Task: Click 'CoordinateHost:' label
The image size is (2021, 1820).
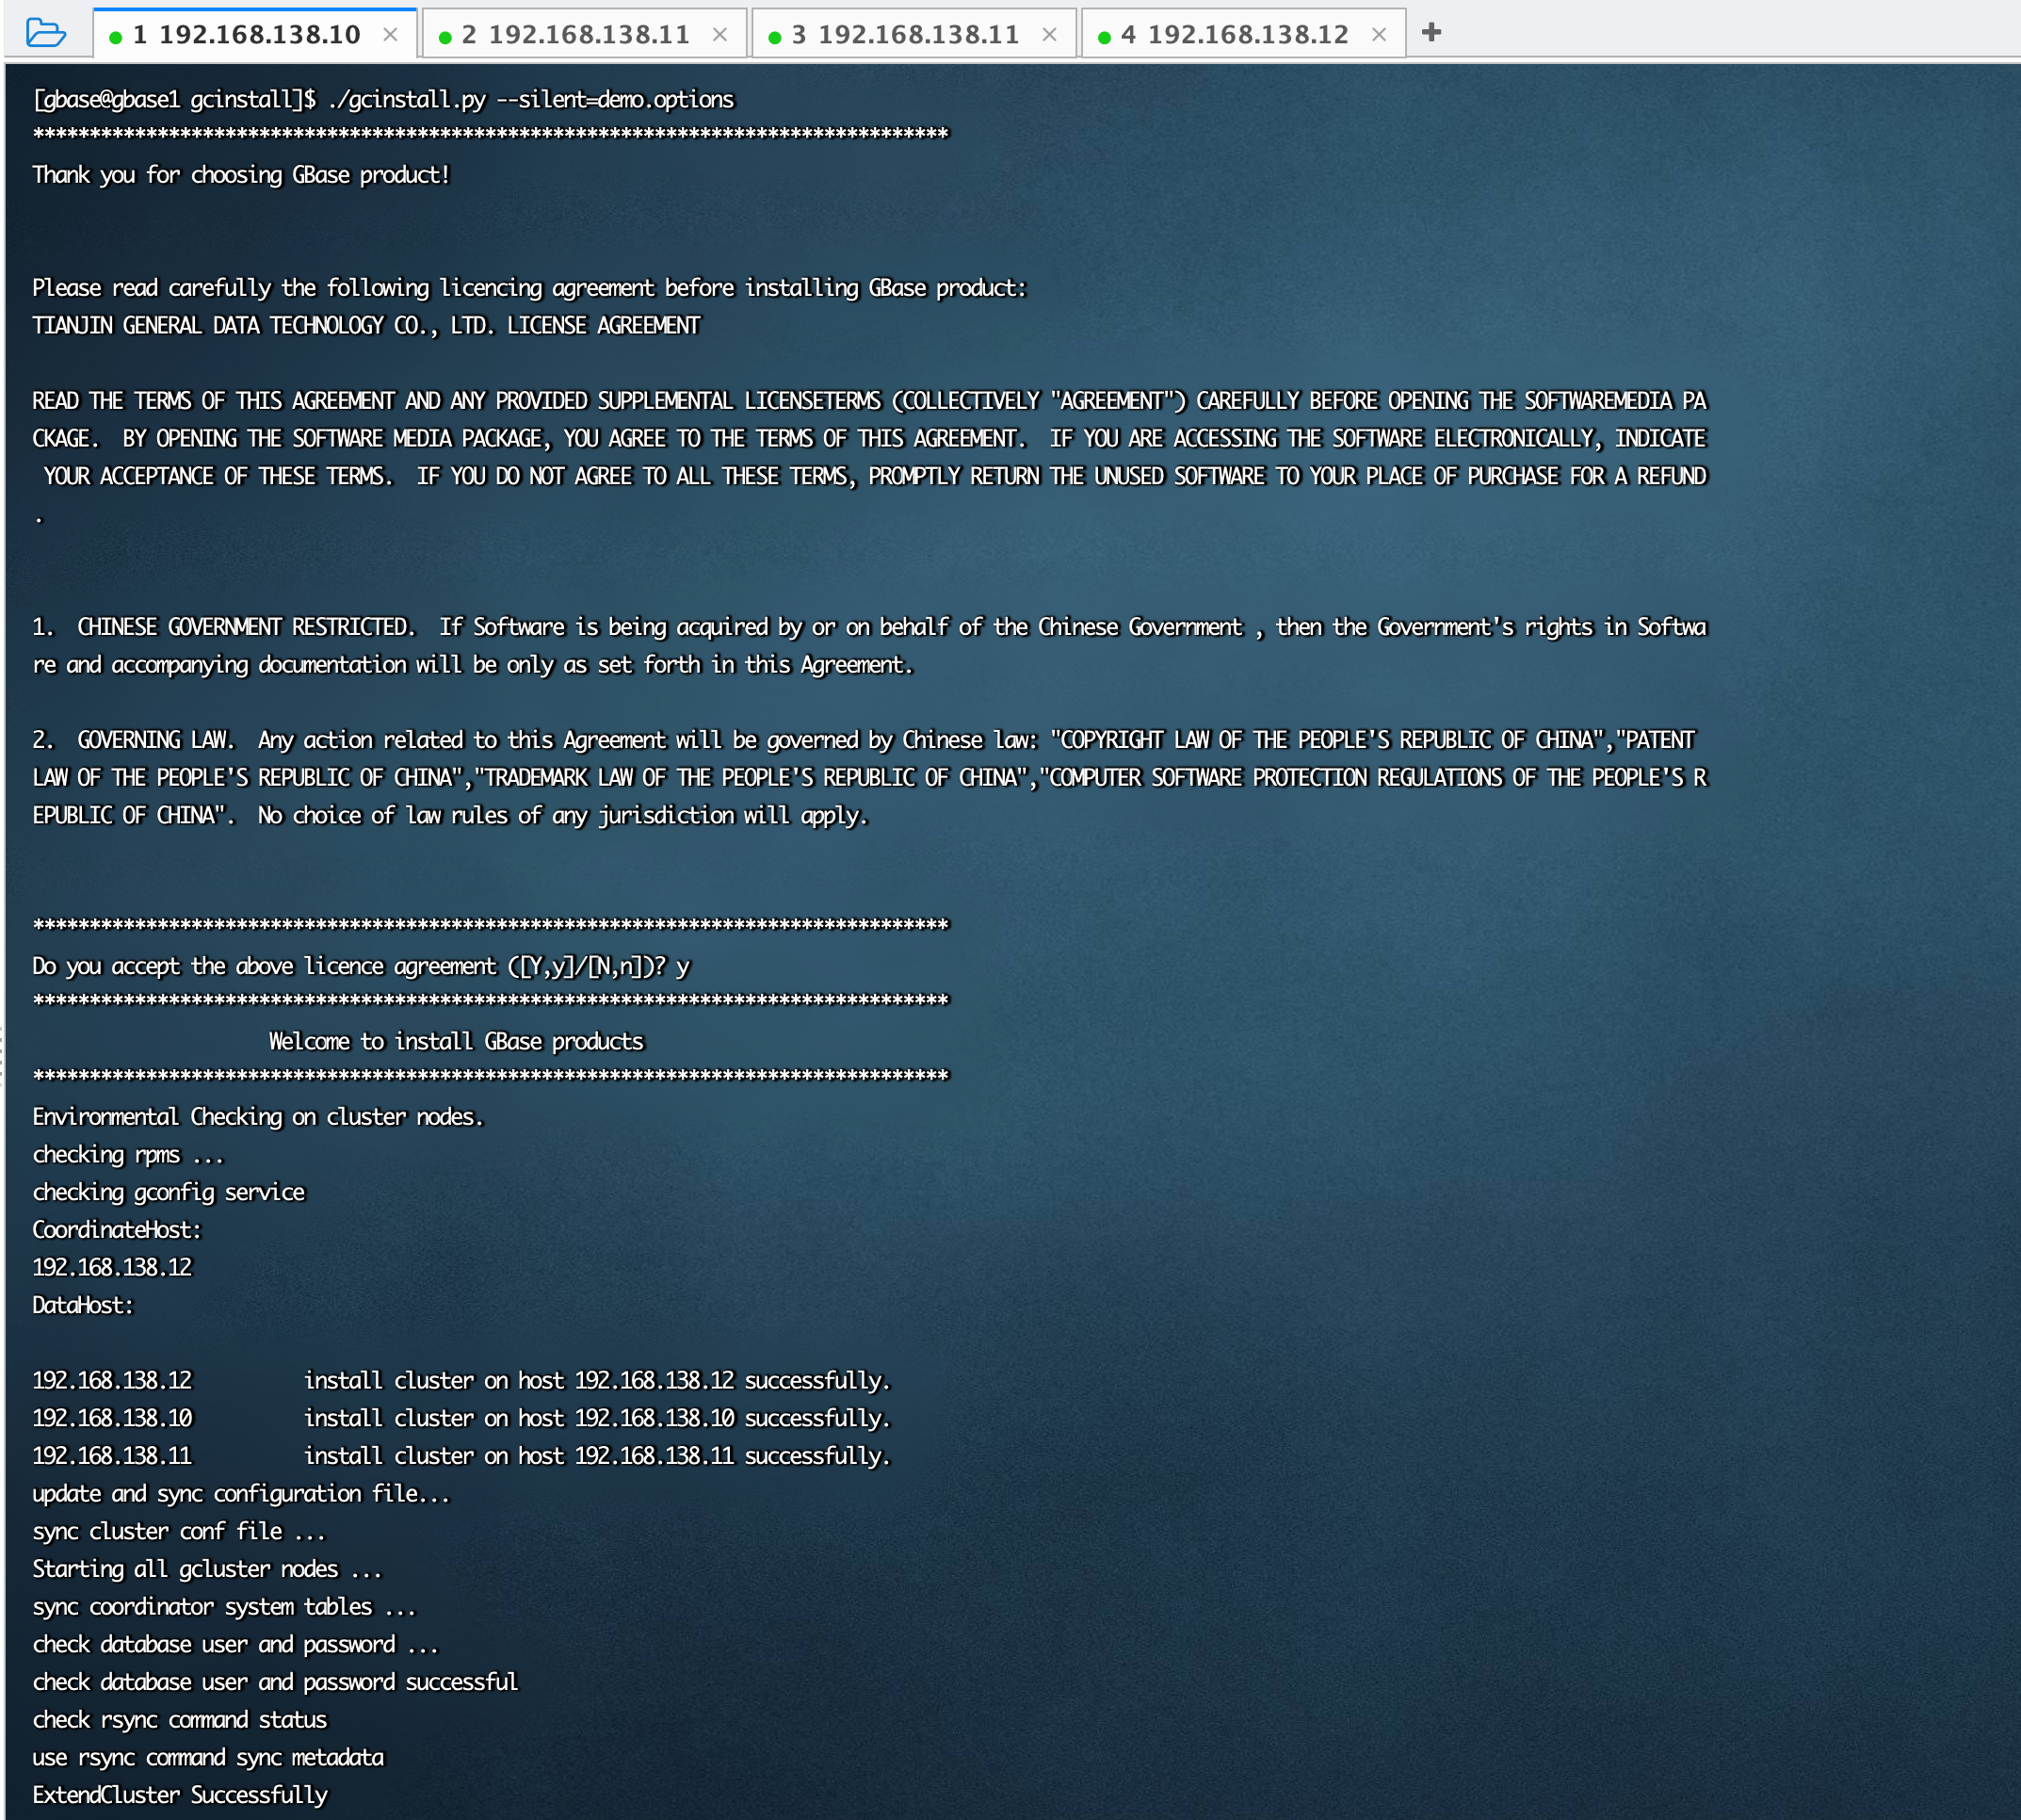Action: tap(117, 1230)
